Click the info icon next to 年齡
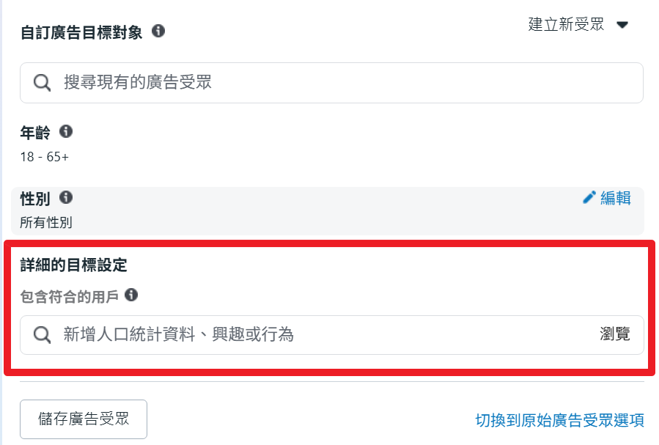The image size is (659, 445). pos(66,132)
